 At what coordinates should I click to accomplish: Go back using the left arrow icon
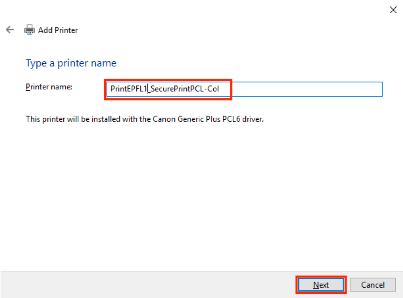pos(10,30)
